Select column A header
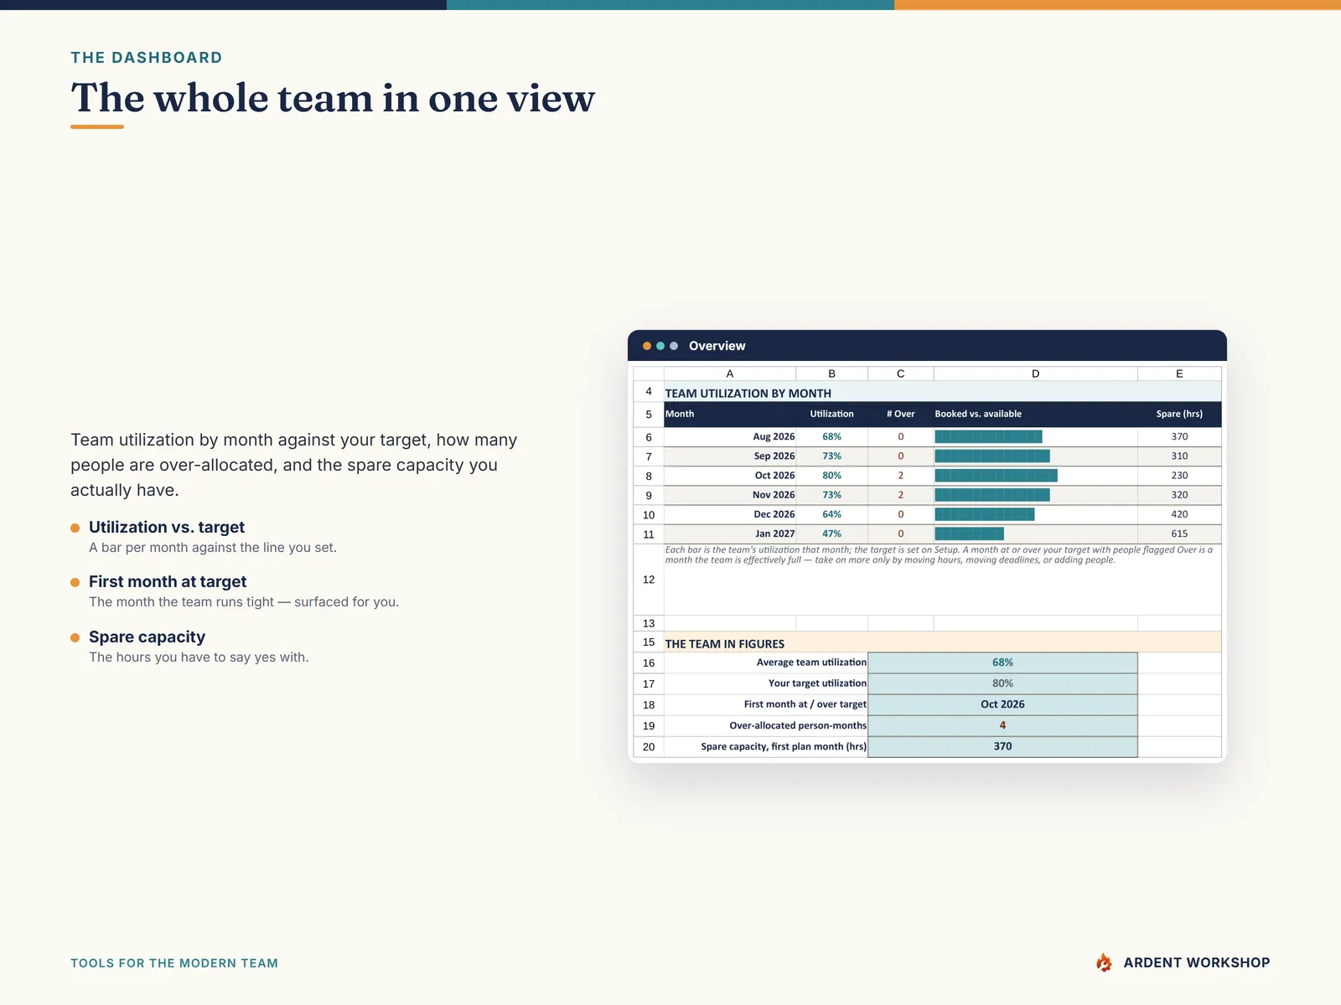This screenshot has width=1341, height=1005. point(730,374)
